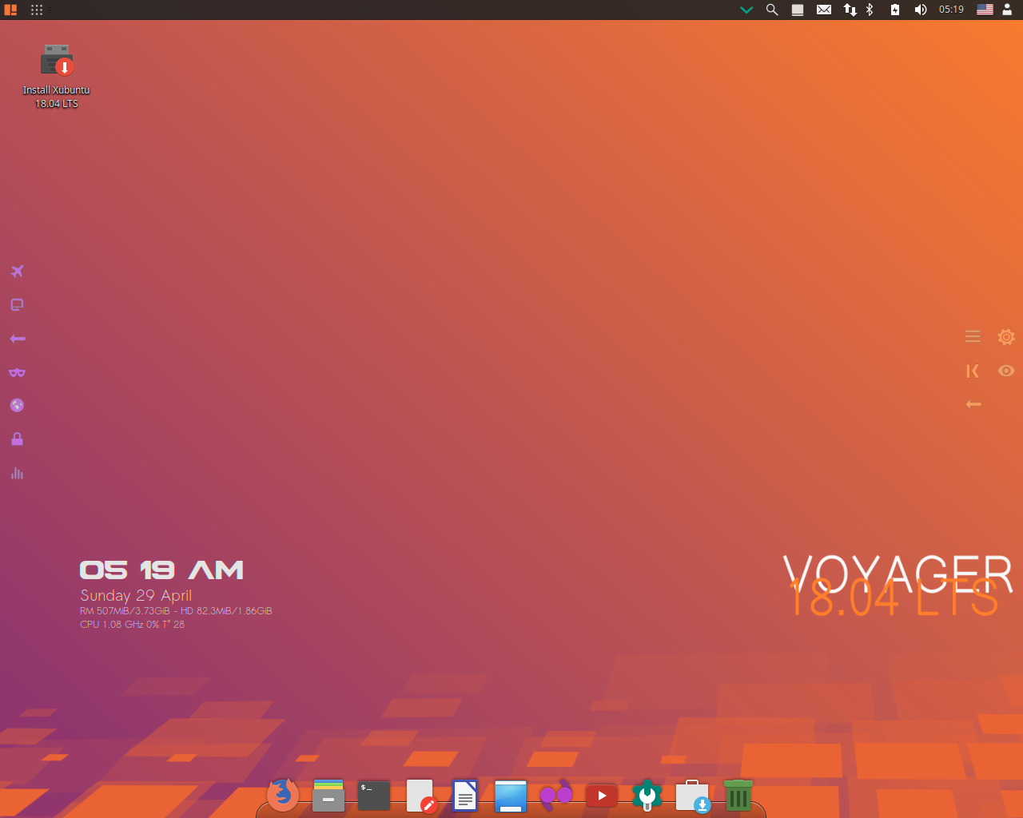Image resolution: width=1023 pixels, height=818 pixels.
Task: Launch the red video player icon
Action: 602,796
